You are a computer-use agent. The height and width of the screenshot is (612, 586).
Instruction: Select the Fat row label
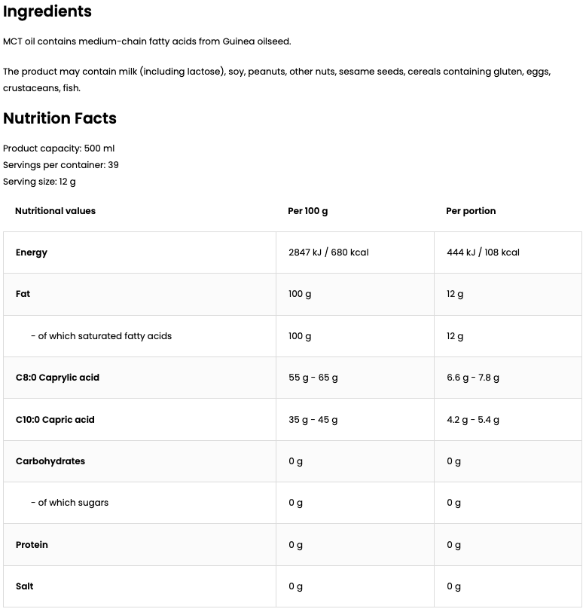[x=23, y=294]
